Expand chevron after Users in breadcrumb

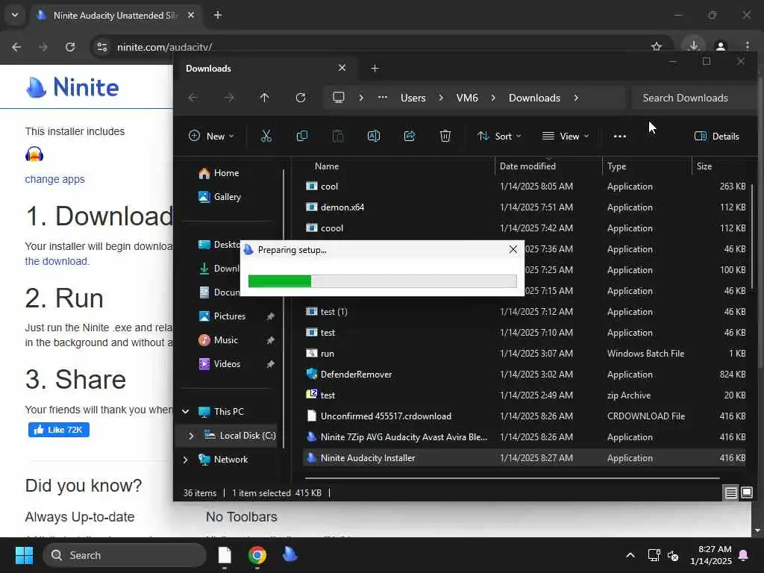[441, 98]
